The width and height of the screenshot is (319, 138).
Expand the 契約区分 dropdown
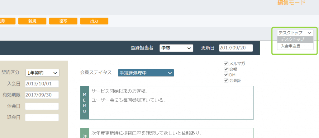coord(42,73)
